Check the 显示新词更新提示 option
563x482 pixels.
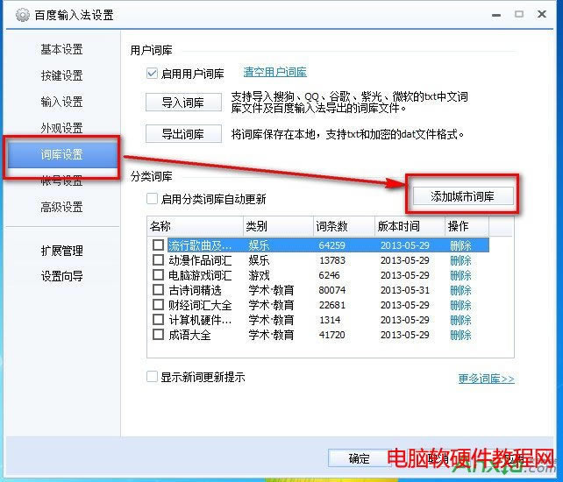coord(153,377)
